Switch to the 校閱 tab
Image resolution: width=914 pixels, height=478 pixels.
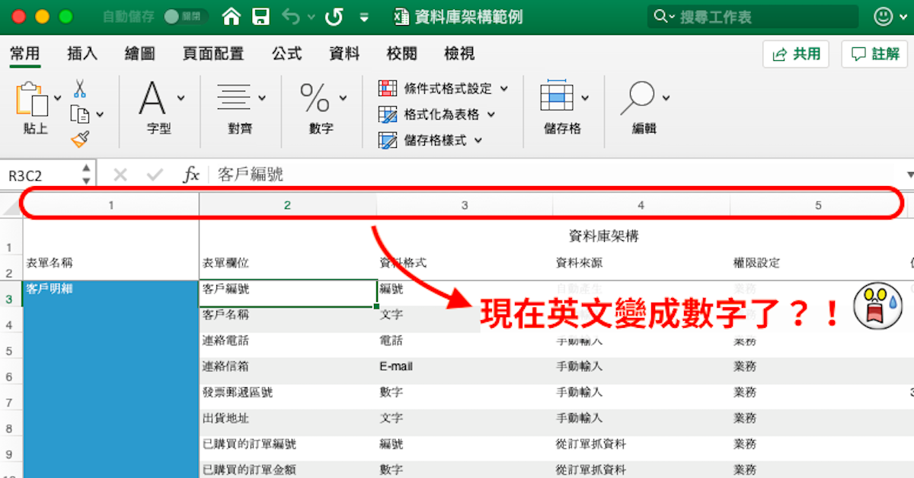[402, 53]
